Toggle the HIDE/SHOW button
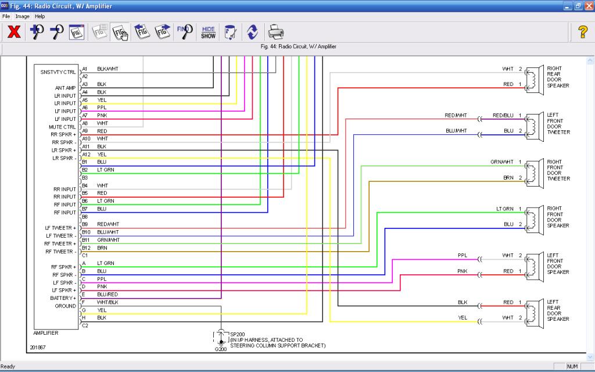The width and height of the screenshot is (595, 372). pyautogui.click(x=208, y=32)
